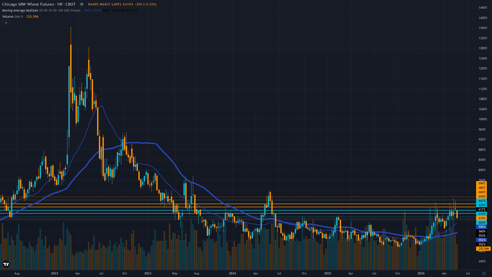Click the low value L609'2
The image size is (492, 277).
tap(117, 4)
